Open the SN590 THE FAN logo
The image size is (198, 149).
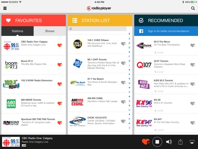pos(11,123)
